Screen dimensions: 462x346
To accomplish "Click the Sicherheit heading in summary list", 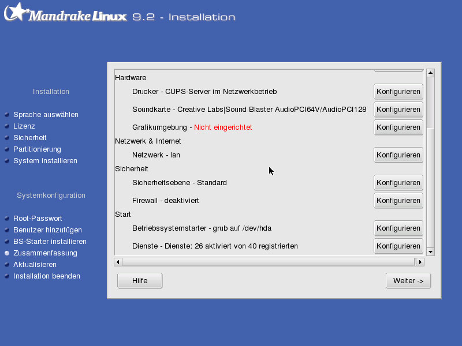I will click(132, 169).
